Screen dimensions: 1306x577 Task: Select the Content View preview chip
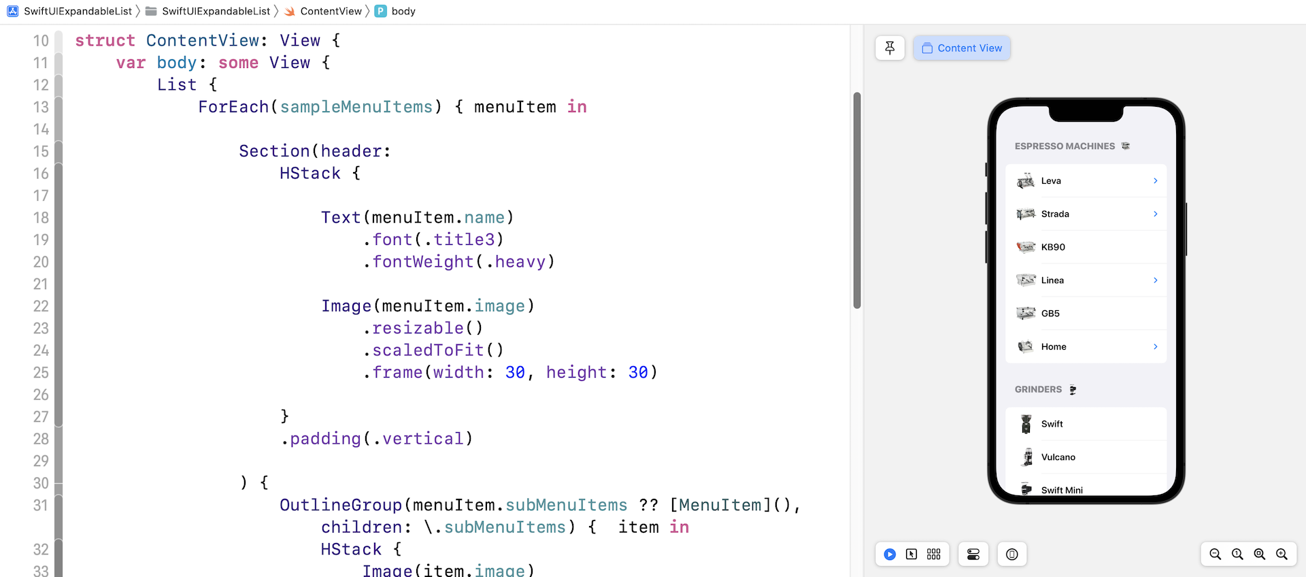(962, 48)
